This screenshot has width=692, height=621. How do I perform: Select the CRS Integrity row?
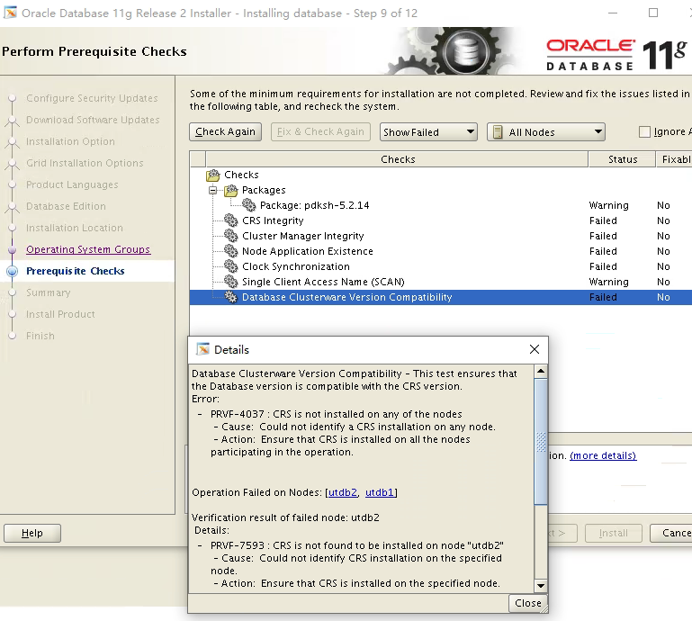pyautogui.click(x=440, y=220)
